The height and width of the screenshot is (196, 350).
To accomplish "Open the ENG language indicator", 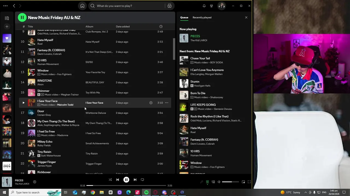I will pyautogui.click(x=324, y=192).
